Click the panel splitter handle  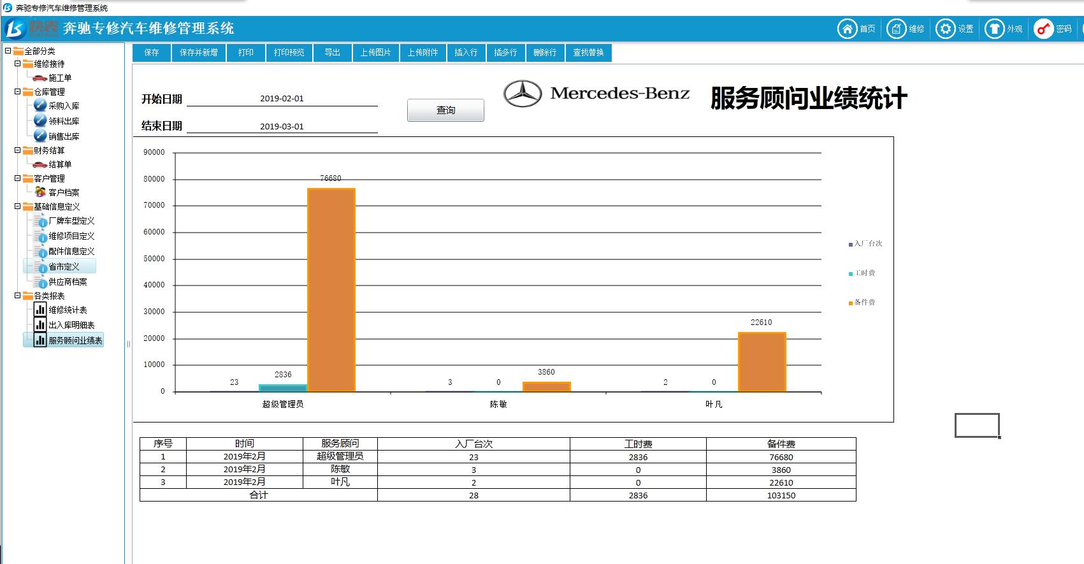[x=128, y=344]
